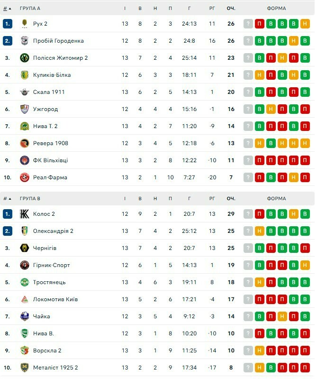This screenshot has width=317, height=379.
Task: Click the Чернігів club crest
Action: (x=25, y=248)
